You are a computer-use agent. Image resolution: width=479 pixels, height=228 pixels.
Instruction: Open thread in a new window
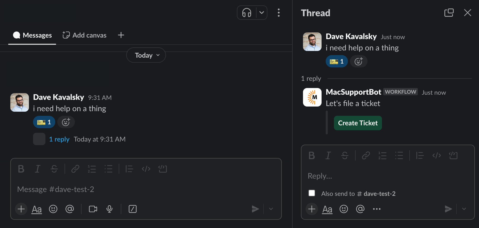[449, 13]
